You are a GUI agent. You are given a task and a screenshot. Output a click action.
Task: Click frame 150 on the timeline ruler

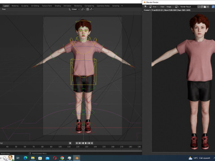tap(104, 147)
